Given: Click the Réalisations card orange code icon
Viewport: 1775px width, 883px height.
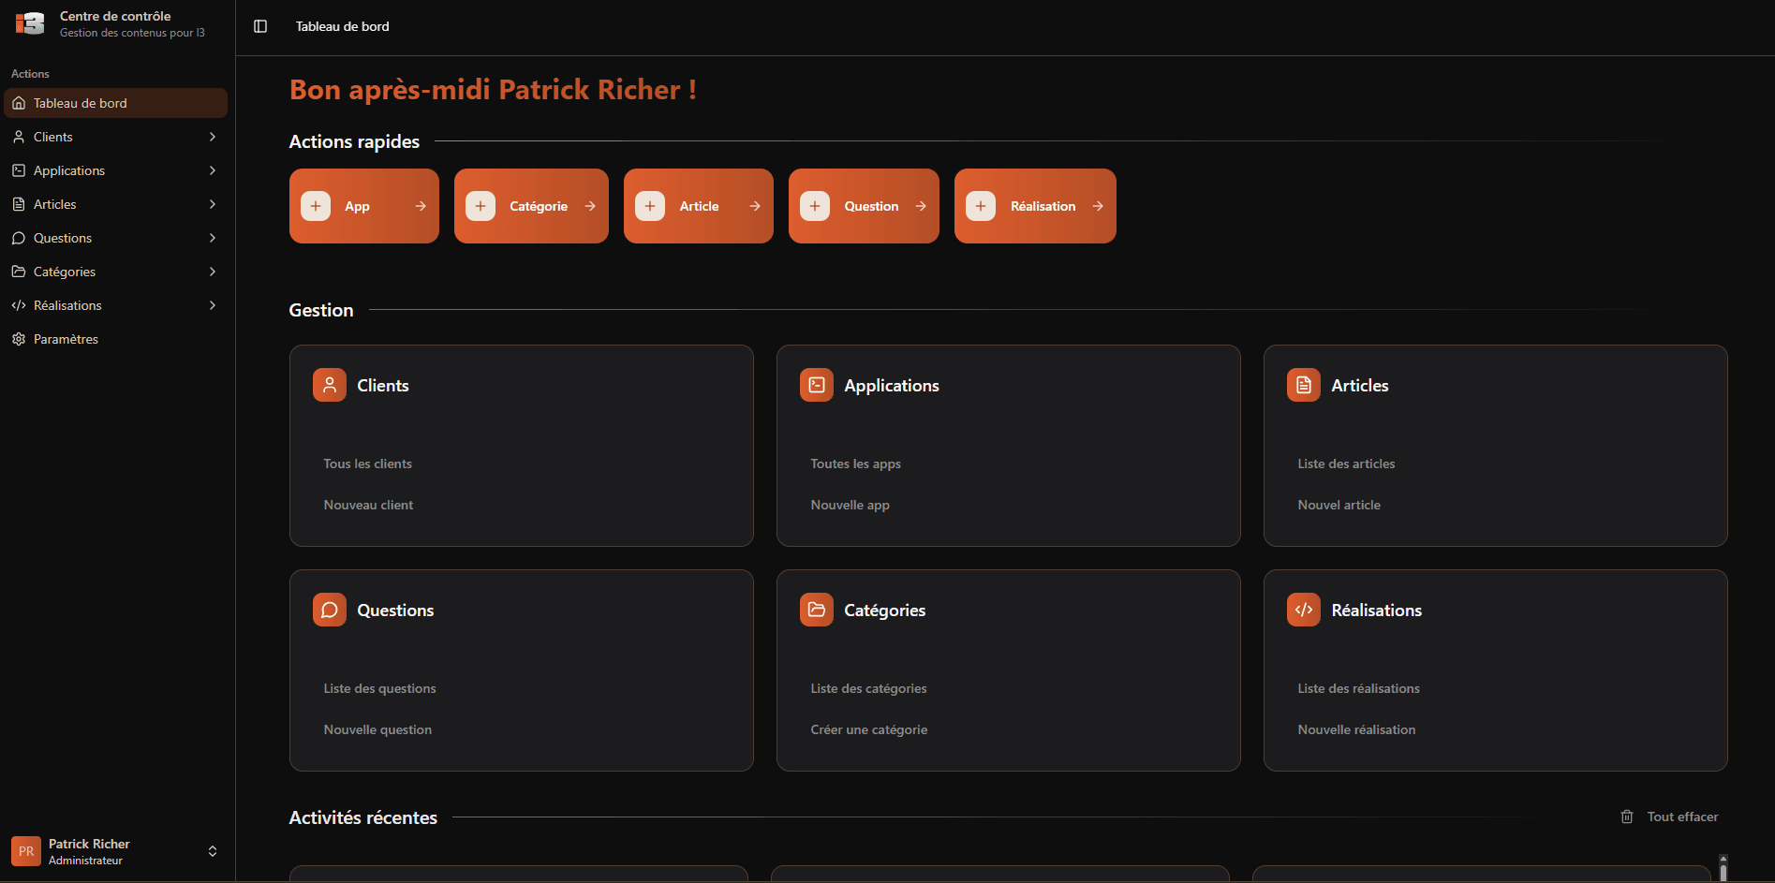Looking at the screenshot, I should [x=1304, y=610].
